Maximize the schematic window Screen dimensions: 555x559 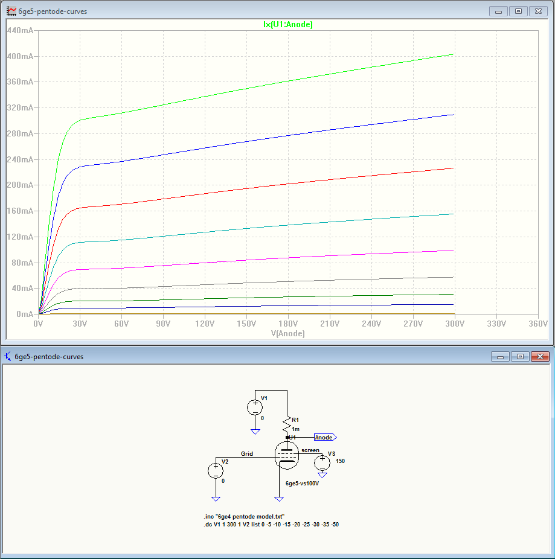(x=520, y=357)
